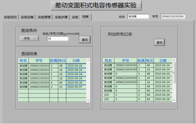Select the 实验原理 tab
The width and height of the screenshot is (196, 124).
pos(44,17)
